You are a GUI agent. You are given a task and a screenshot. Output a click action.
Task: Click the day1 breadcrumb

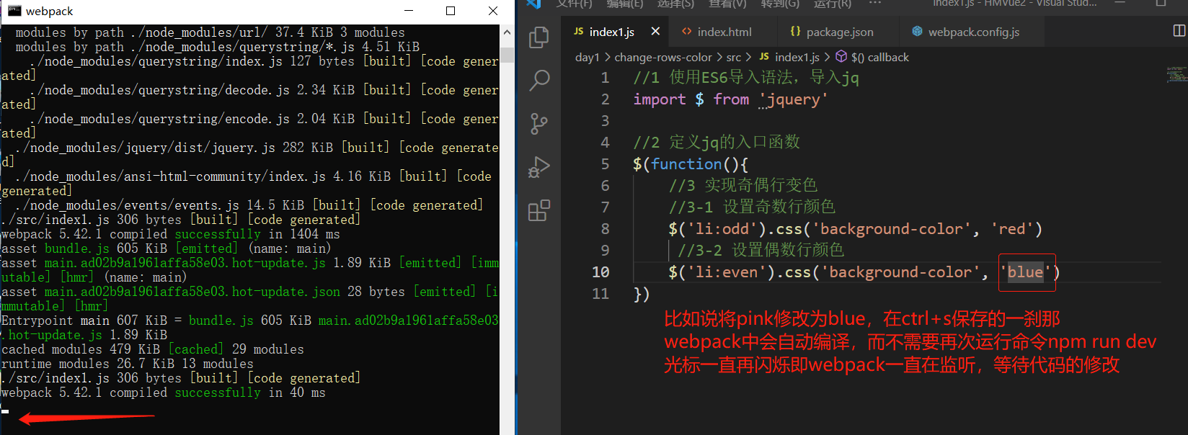coord(587,57)
